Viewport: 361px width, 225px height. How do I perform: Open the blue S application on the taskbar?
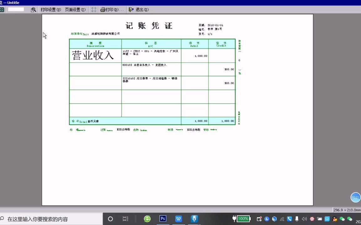pos(194,219)
